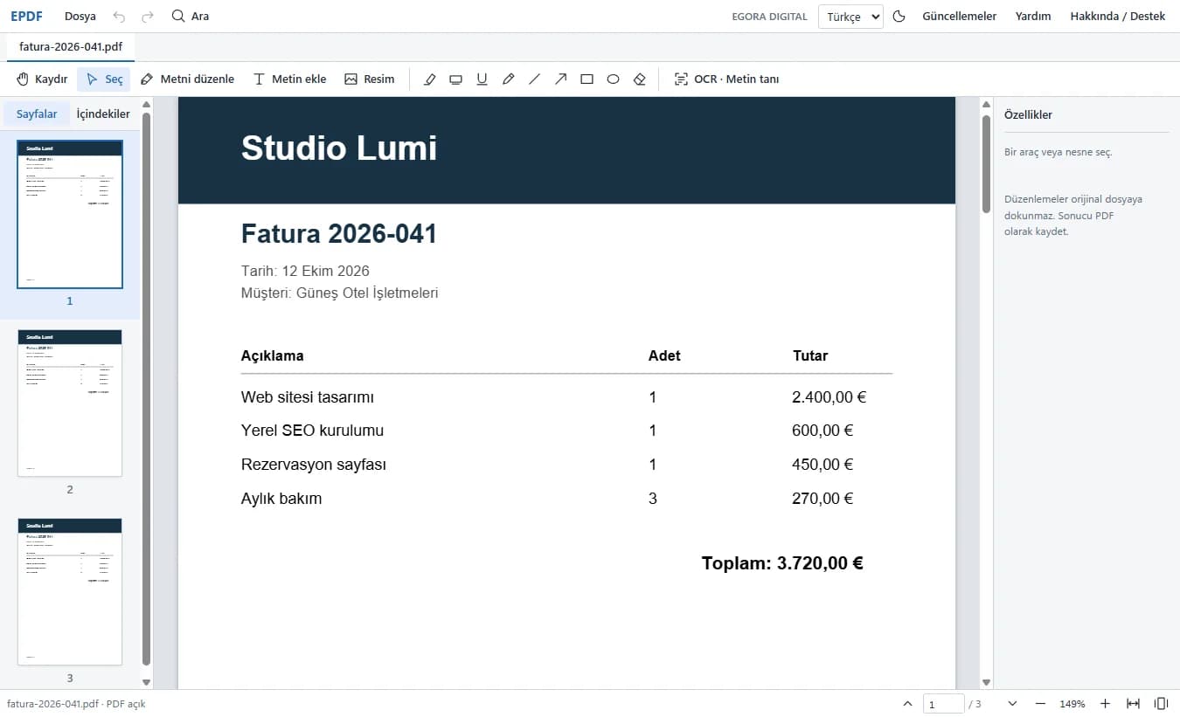Fit whole page in view

pos(1161,704)
